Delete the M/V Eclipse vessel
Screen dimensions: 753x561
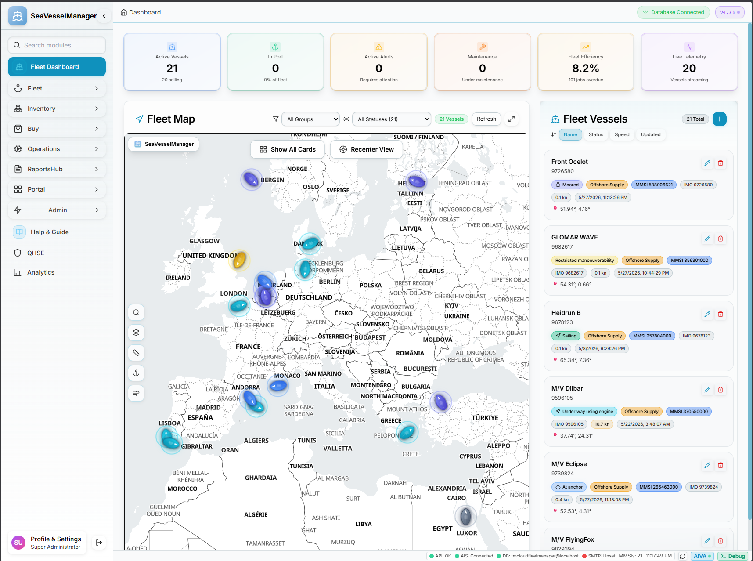(x=721, y=465)
